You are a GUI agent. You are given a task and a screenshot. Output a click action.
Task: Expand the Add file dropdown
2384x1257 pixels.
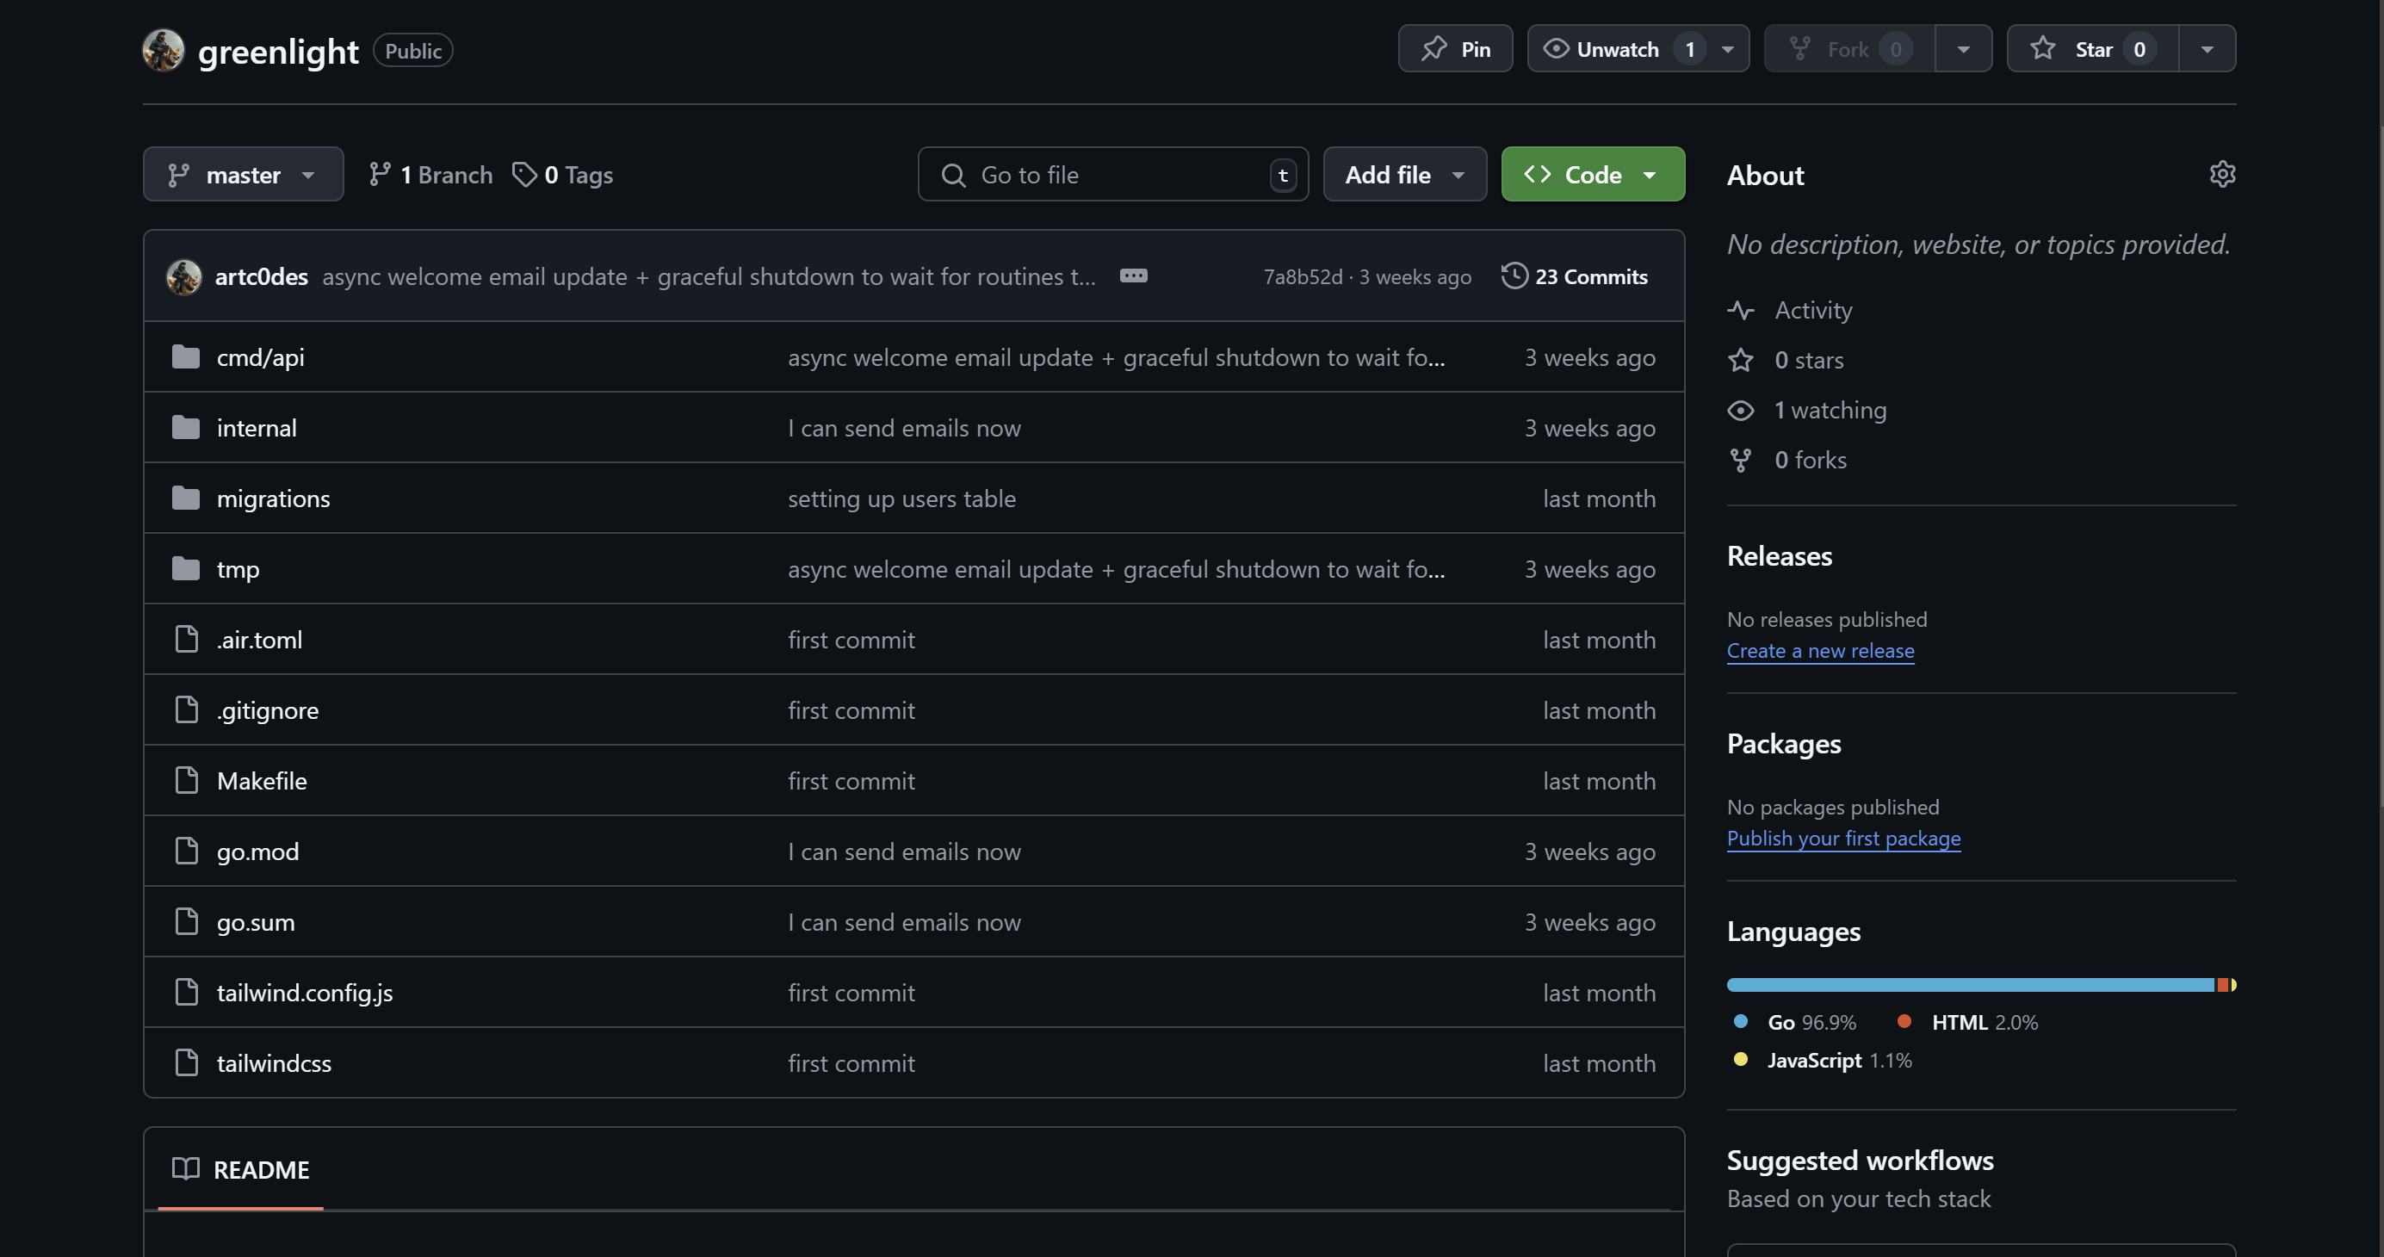click(1404, 174)
